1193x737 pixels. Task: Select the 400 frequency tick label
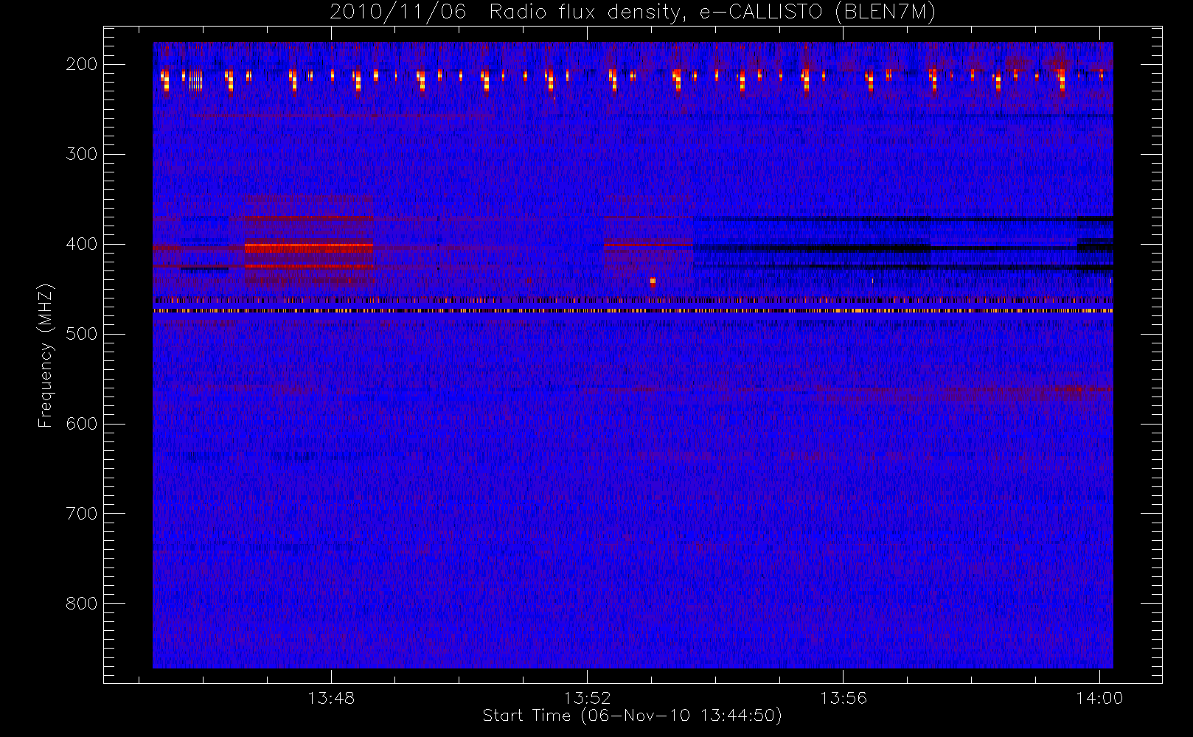pyautogui.click(x=82, y=244)
